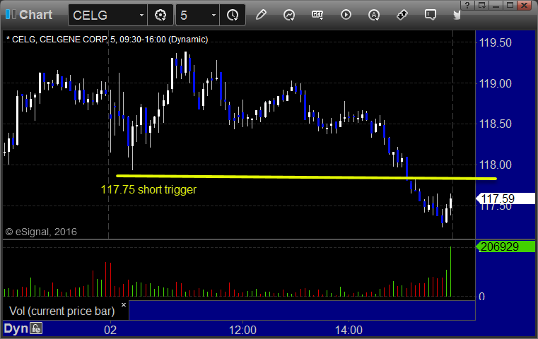The image size is (538, 339).
Task: Click the help question mark button
Action: 467,5
